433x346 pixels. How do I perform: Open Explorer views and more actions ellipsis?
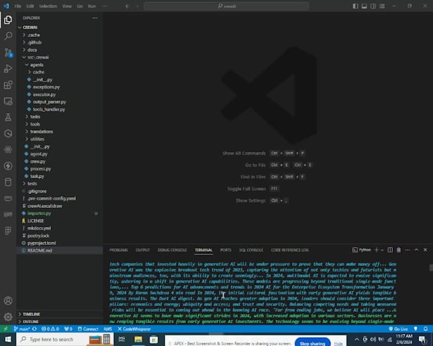(95, 18)
